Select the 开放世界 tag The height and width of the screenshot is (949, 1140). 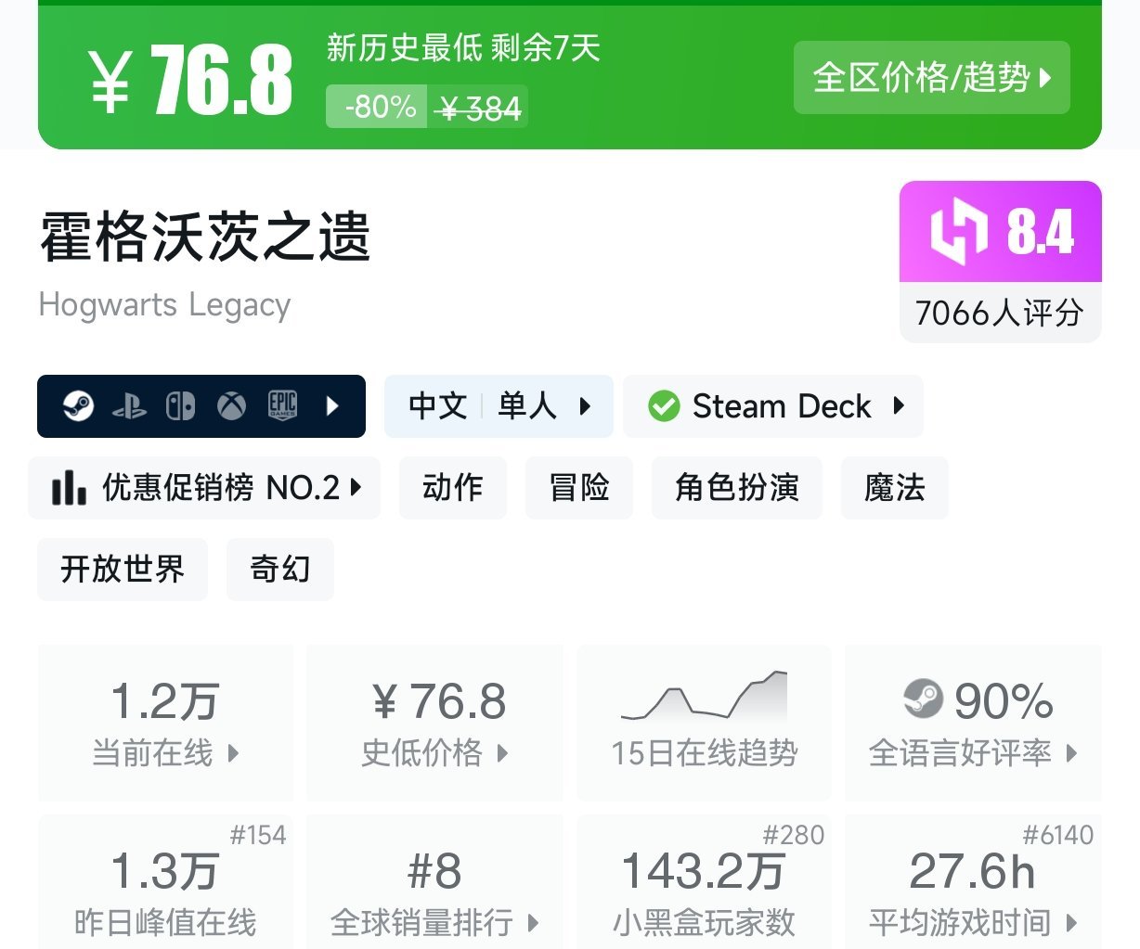pos(123,570)
